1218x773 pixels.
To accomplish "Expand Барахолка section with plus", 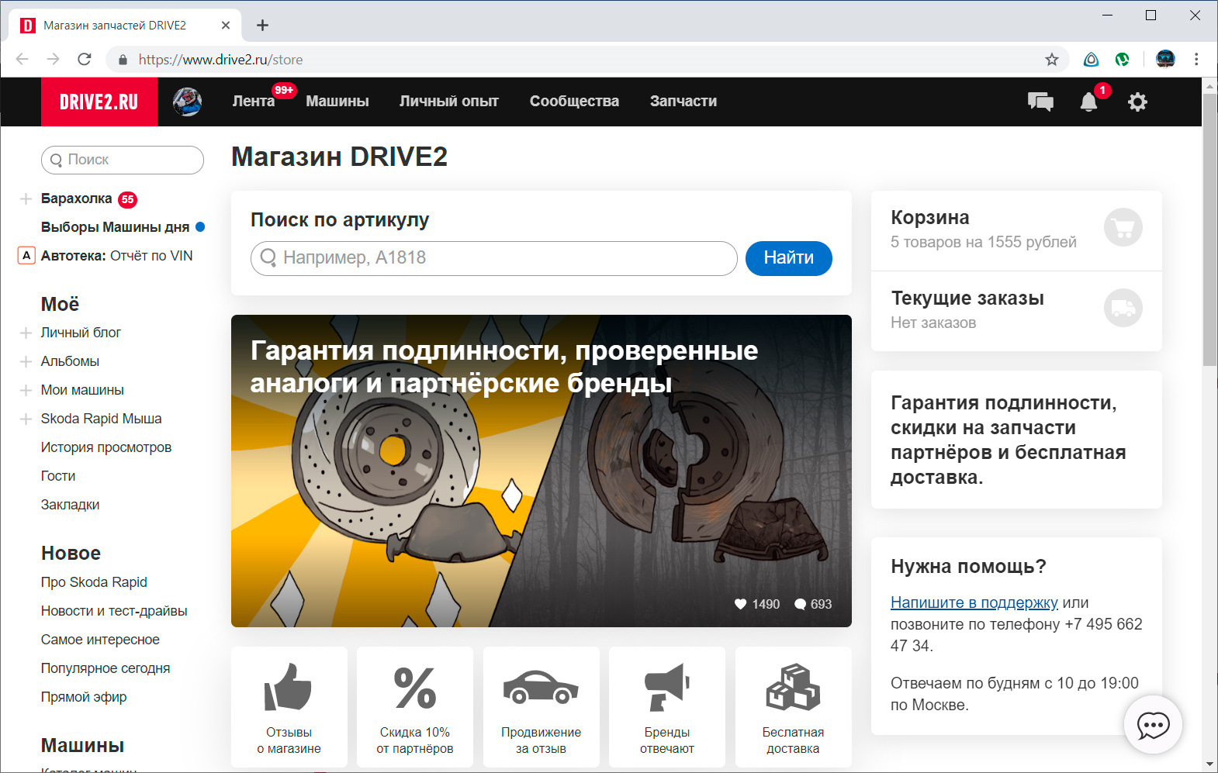I will [26, 199].
